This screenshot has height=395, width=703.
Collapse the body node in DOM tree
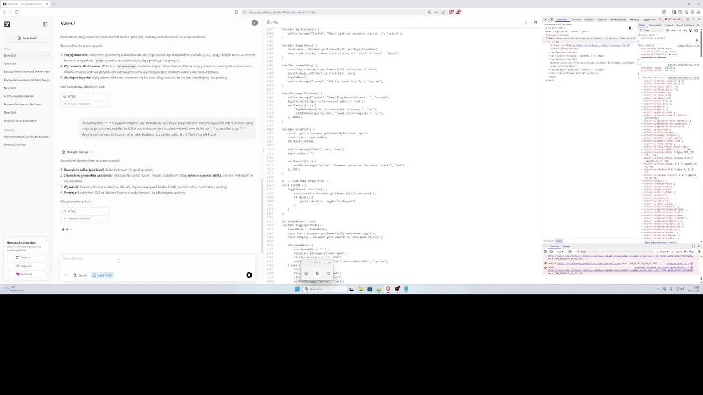(546, 38)
